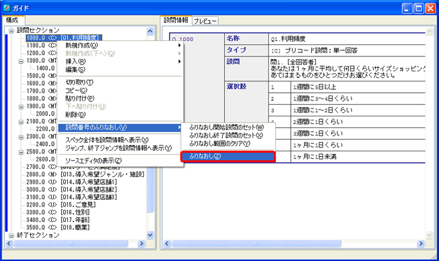The height and width of the screenshot is (261, 439).
Task: Click tree panel horizontal scrollbar thumb
Action: pos(71,244)
